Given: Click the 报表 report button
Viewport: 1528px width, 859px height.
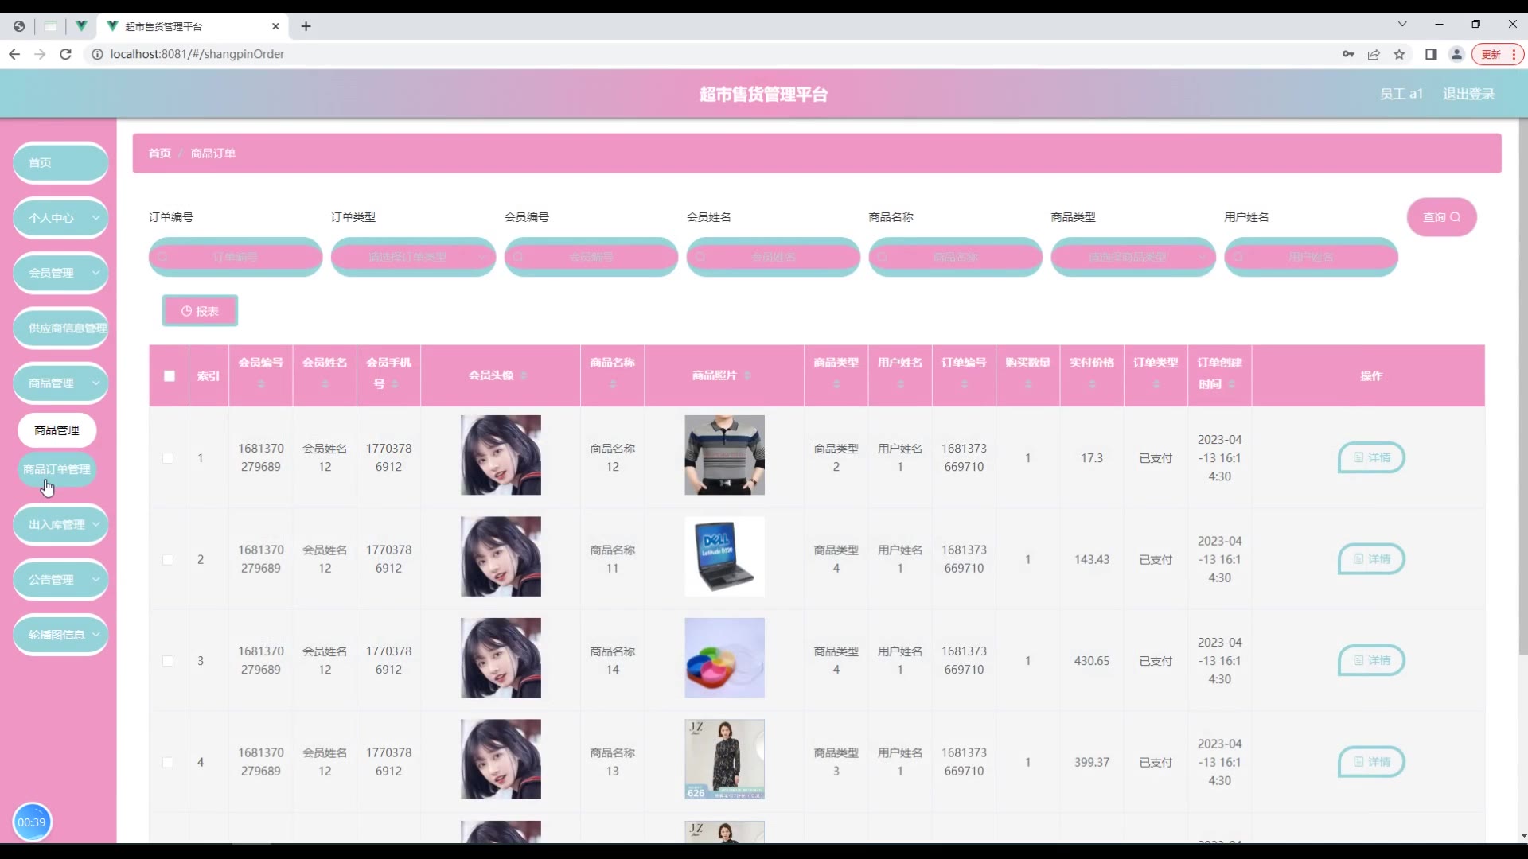Looking at the screenshot, I should (200, 311).
